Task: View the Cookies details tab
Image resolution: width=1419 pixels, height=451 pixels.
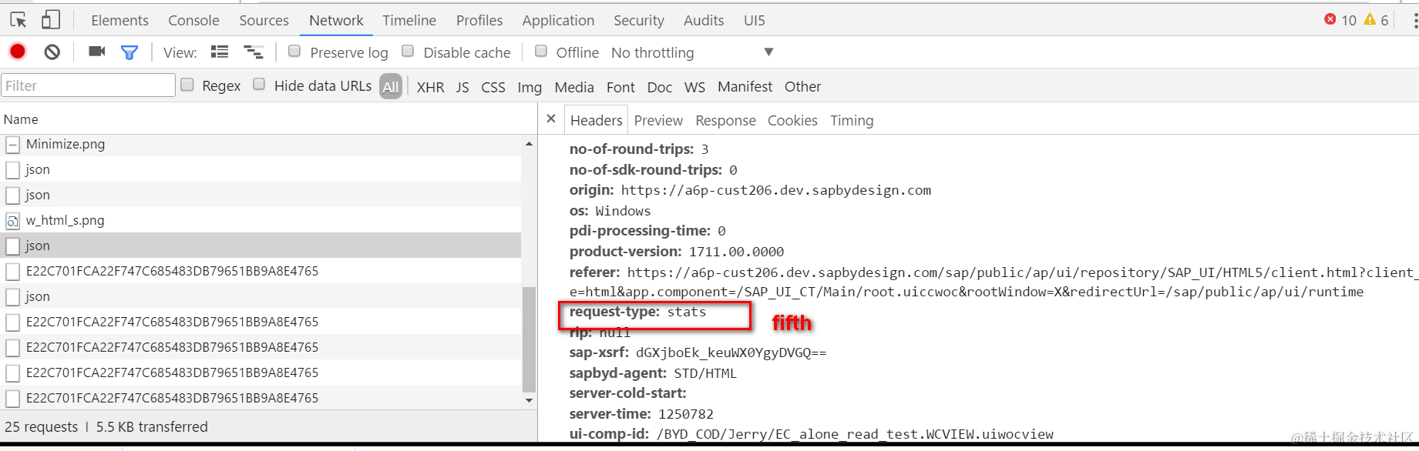Action: pyautogui.click(x=792, y=120)
